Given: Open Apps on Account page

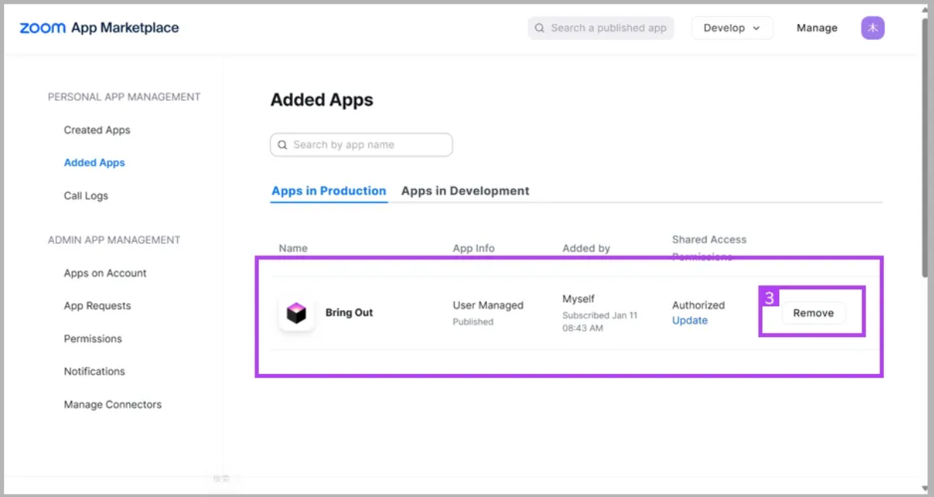Looking at the screenshot, I should 105,273.
